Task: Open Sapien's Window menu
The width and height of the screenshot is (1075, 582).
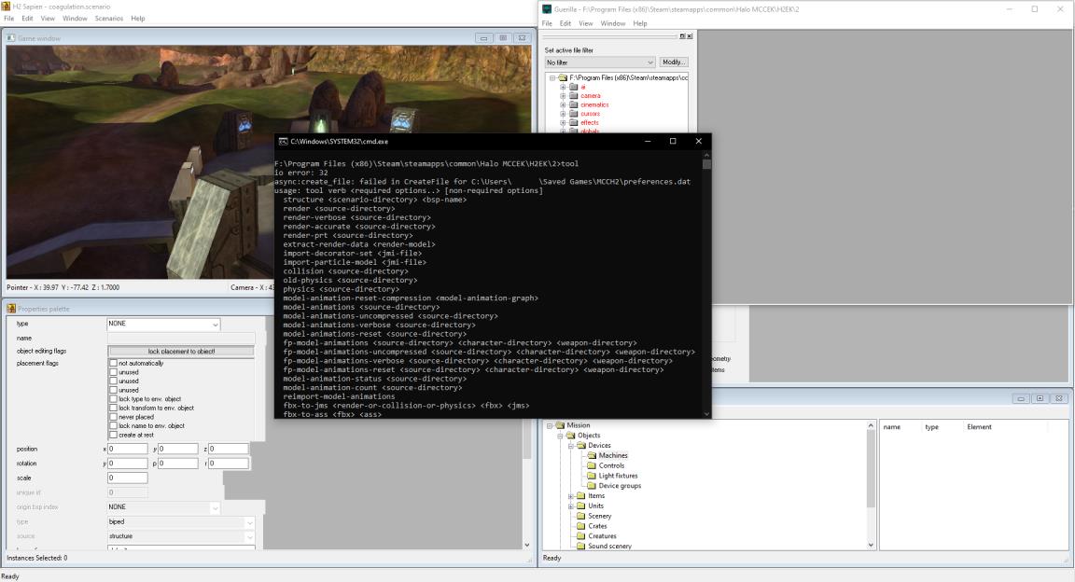Action: pos(75,19)
